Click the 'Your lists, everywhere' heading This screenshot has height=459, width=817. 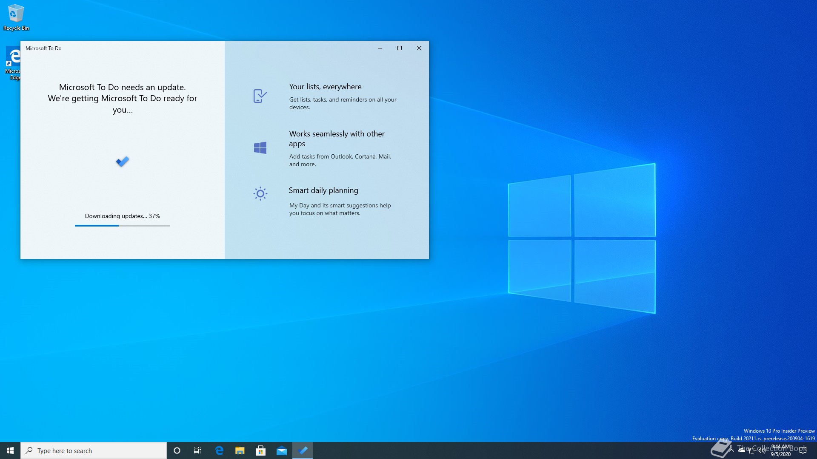tap(325, 87)
